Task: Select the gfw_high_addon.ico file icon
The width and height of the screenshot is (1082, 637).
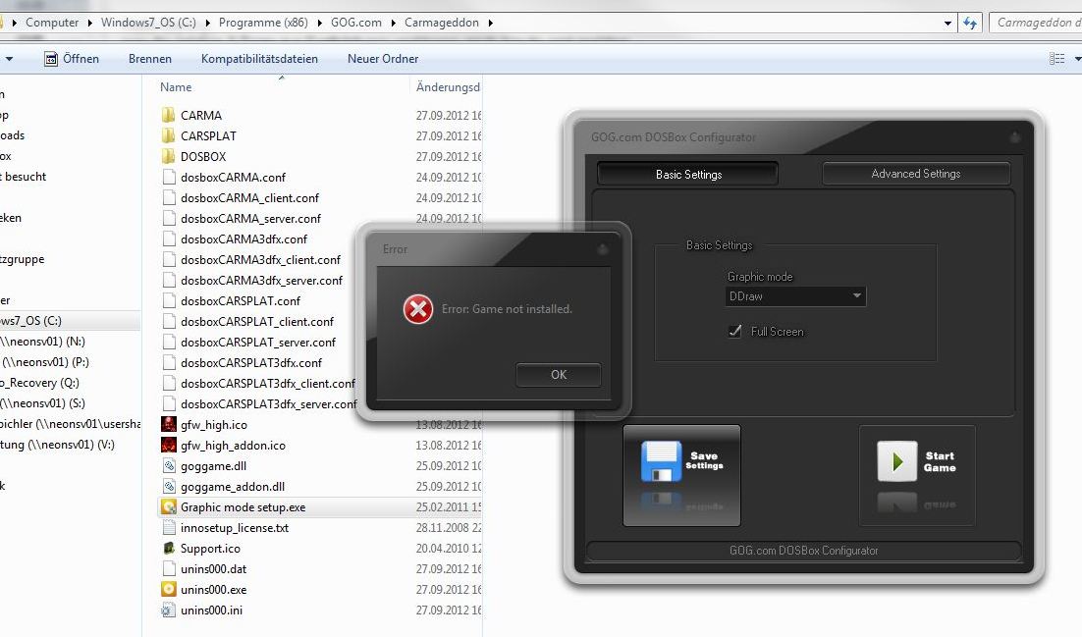Action: (x=168, y=446)
